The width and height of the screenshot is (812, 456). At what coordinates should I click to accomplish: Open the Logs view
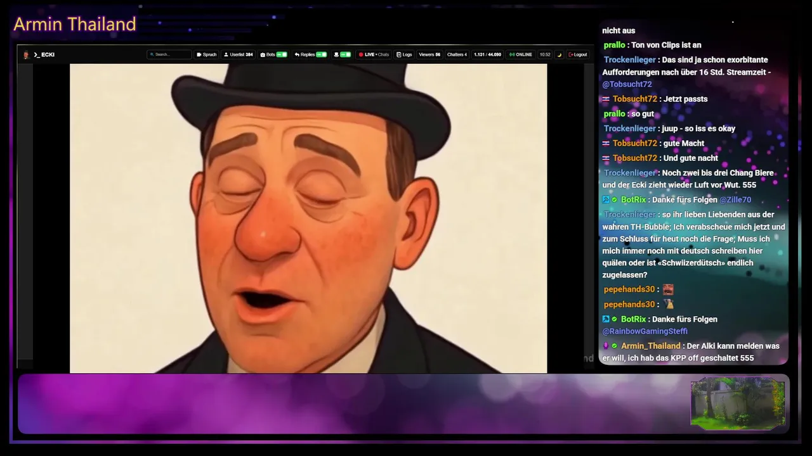(404, 54)
